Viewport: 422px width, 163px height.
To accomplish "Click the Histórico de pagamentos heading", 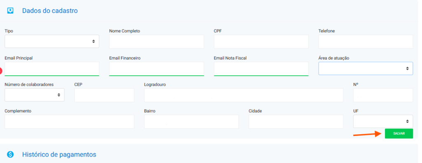I will click(59, 155).
